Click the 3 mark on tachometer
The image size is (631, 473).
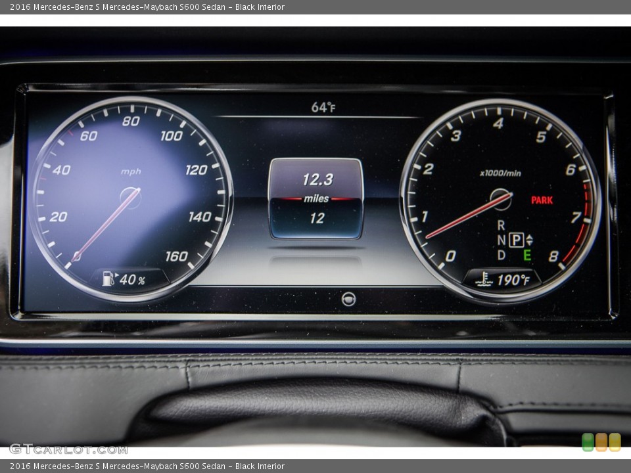456,136
